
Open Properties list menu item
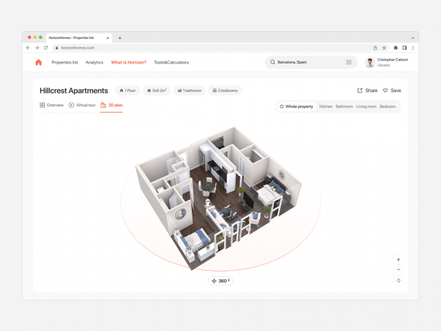[65, 62]
